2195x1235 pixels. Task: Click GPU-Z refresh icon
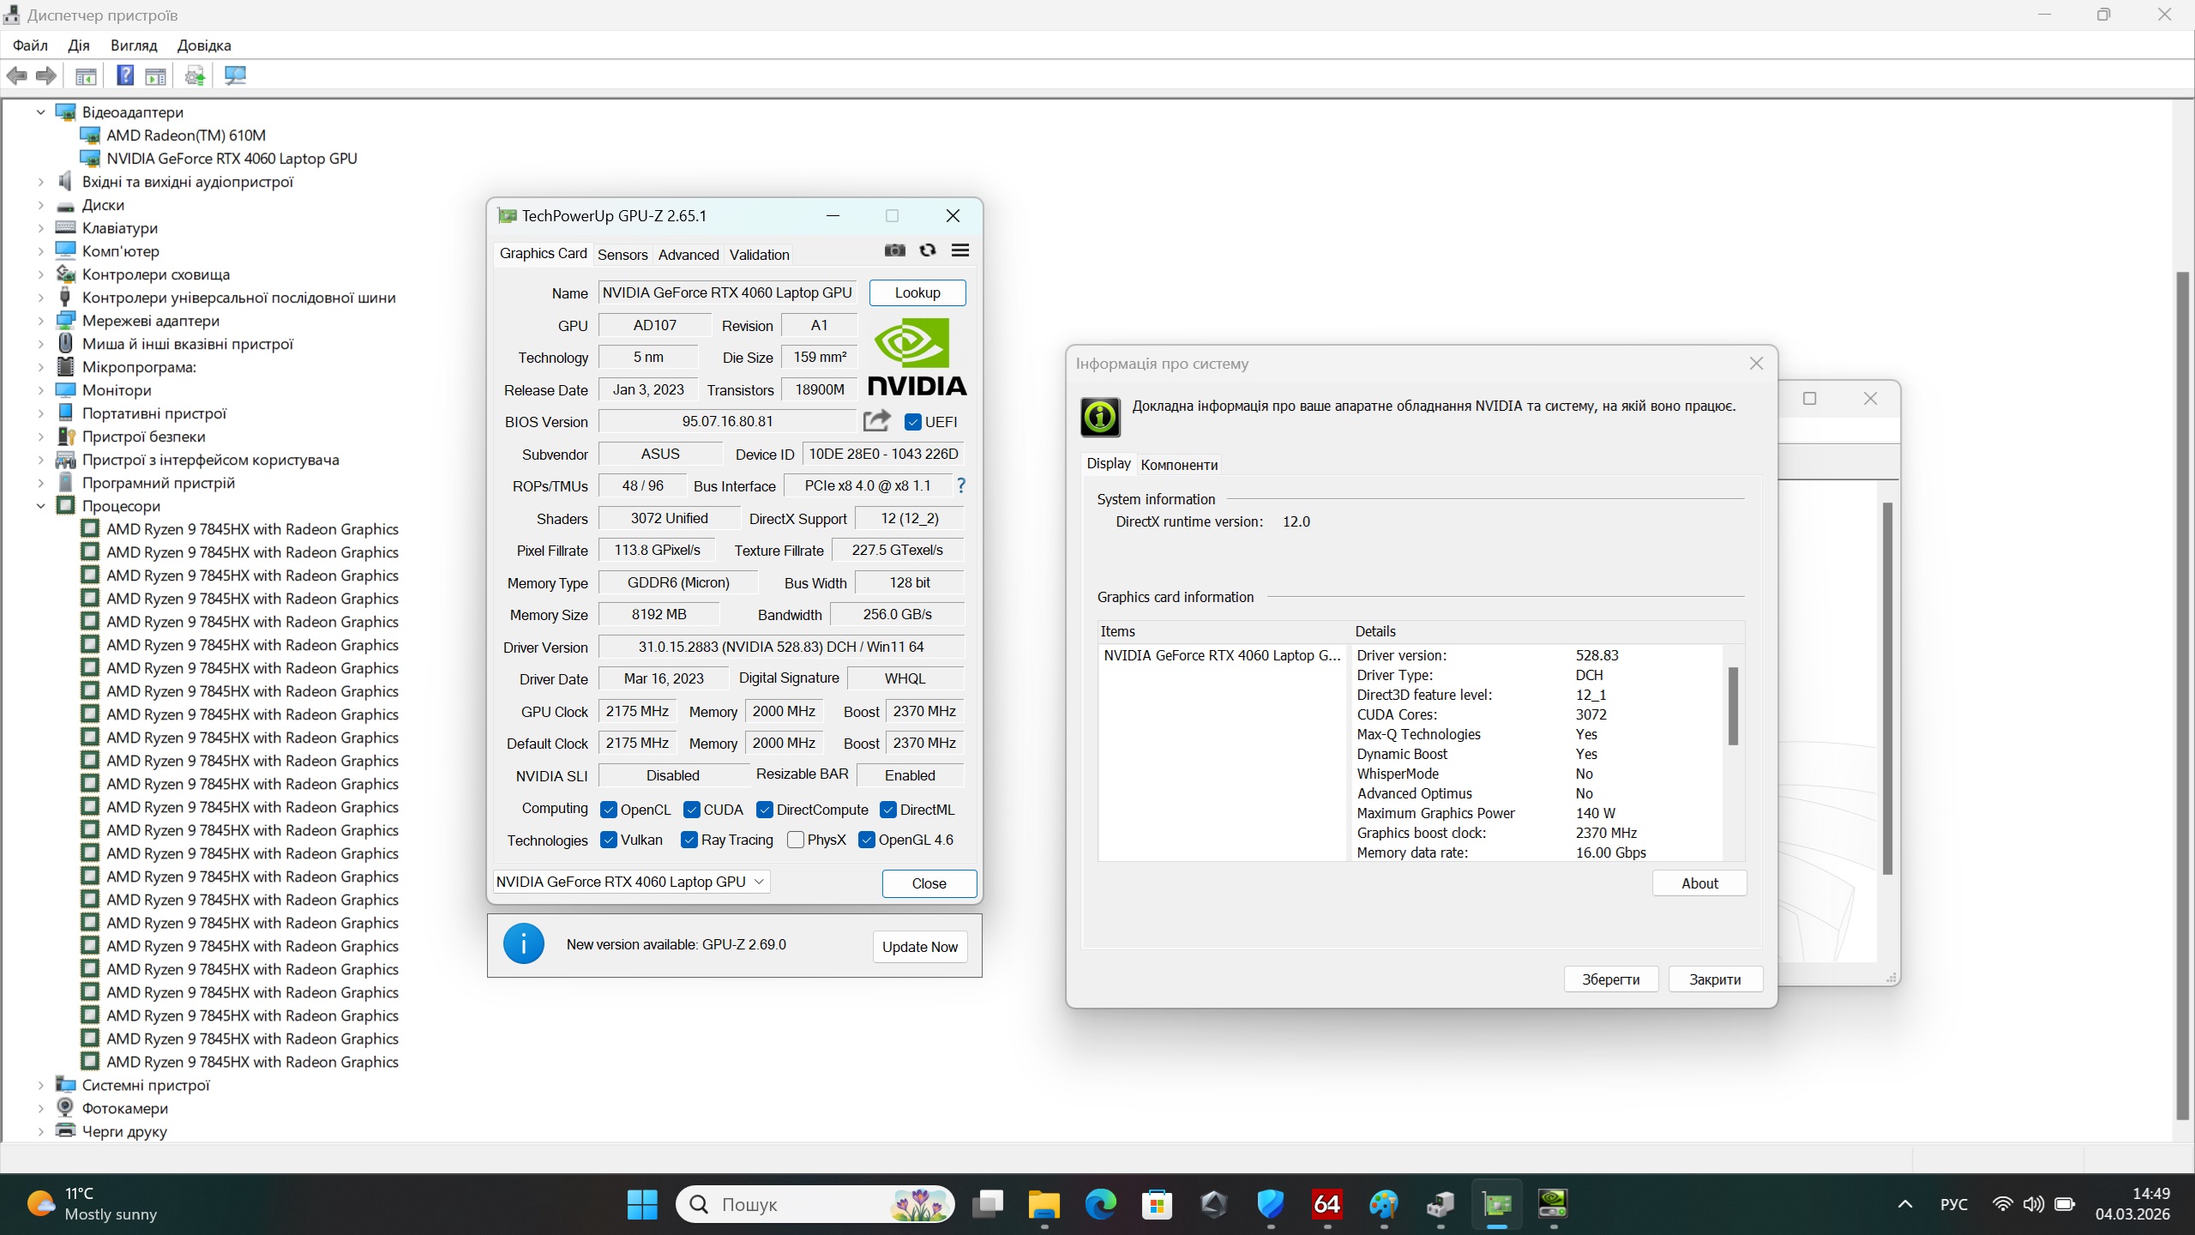point(927,250)
